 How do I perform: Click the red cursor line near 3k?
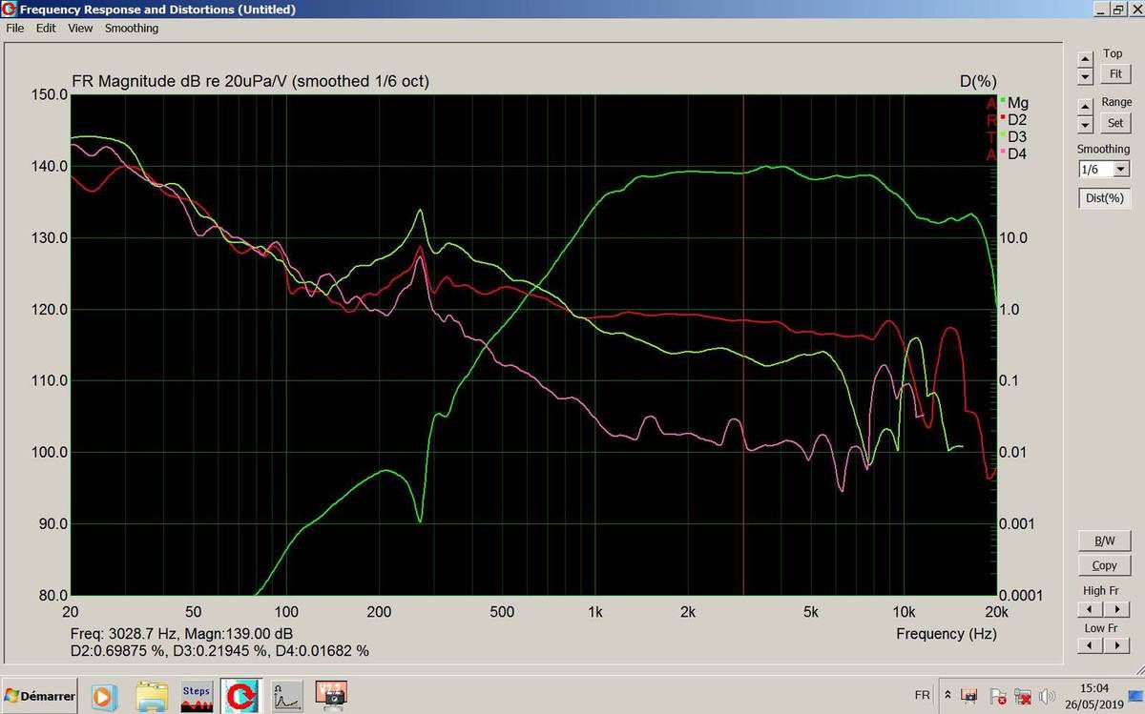point(743,345)
